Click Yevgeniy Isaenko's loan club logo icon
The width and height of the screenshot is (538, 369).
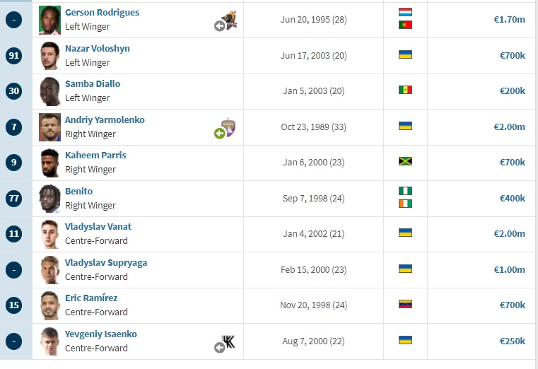tap(225, 343)
